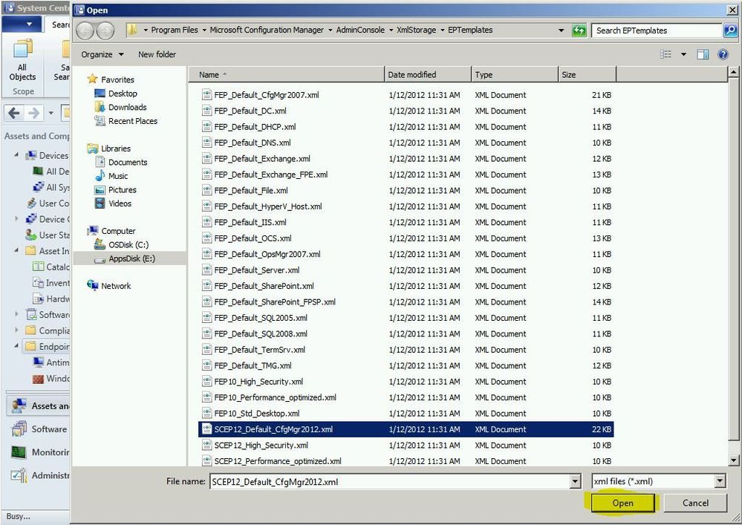Click XML icon of FEP10_Std_Desktop.xml
The height and width of the screenshot is (525, 742).
206,413
